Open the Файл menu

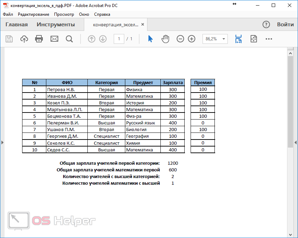(8, 14)
